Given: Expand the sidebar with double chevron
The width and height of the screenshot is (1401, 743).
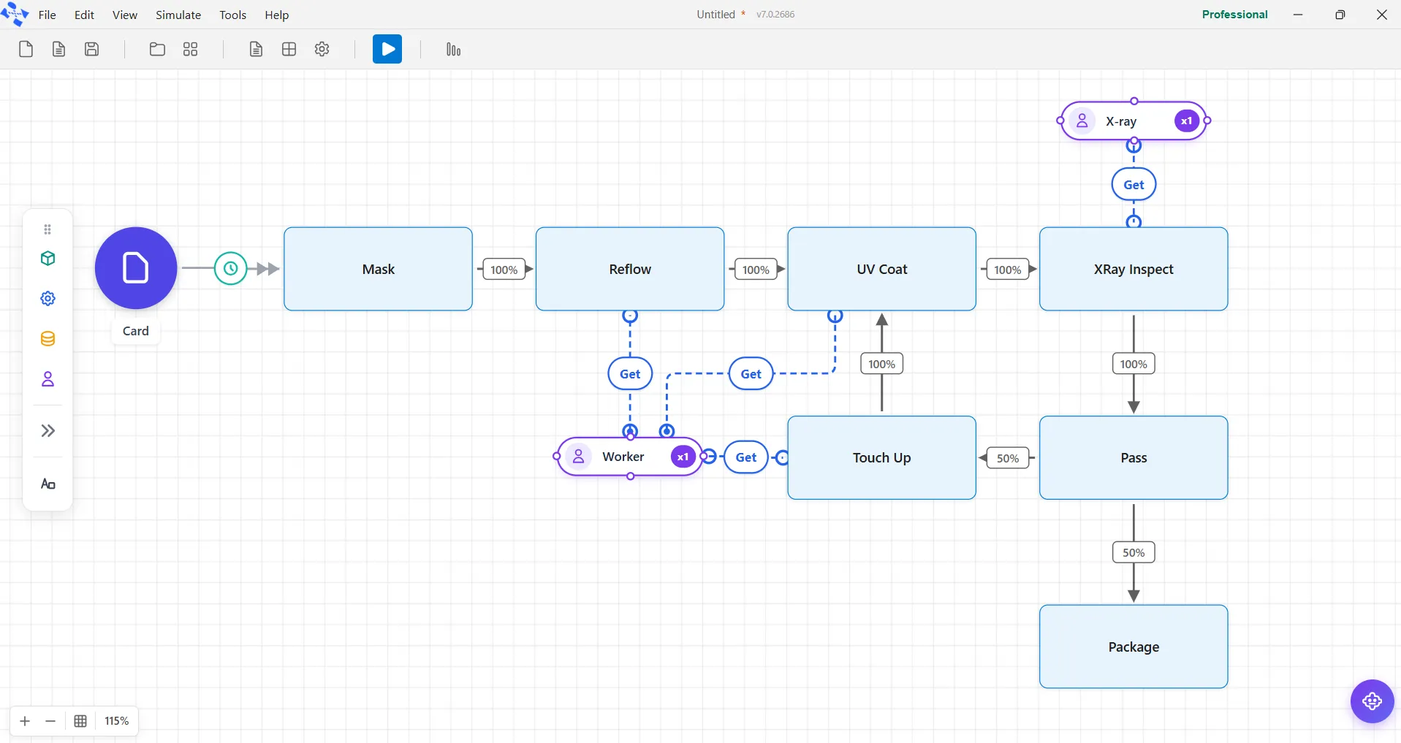Looking at the screenshot, I should point(48,431).
